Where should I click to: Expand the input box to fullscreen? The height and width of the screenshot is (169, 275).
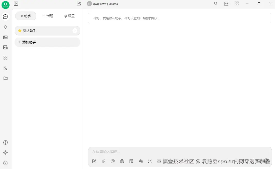[x=150, y=161]
